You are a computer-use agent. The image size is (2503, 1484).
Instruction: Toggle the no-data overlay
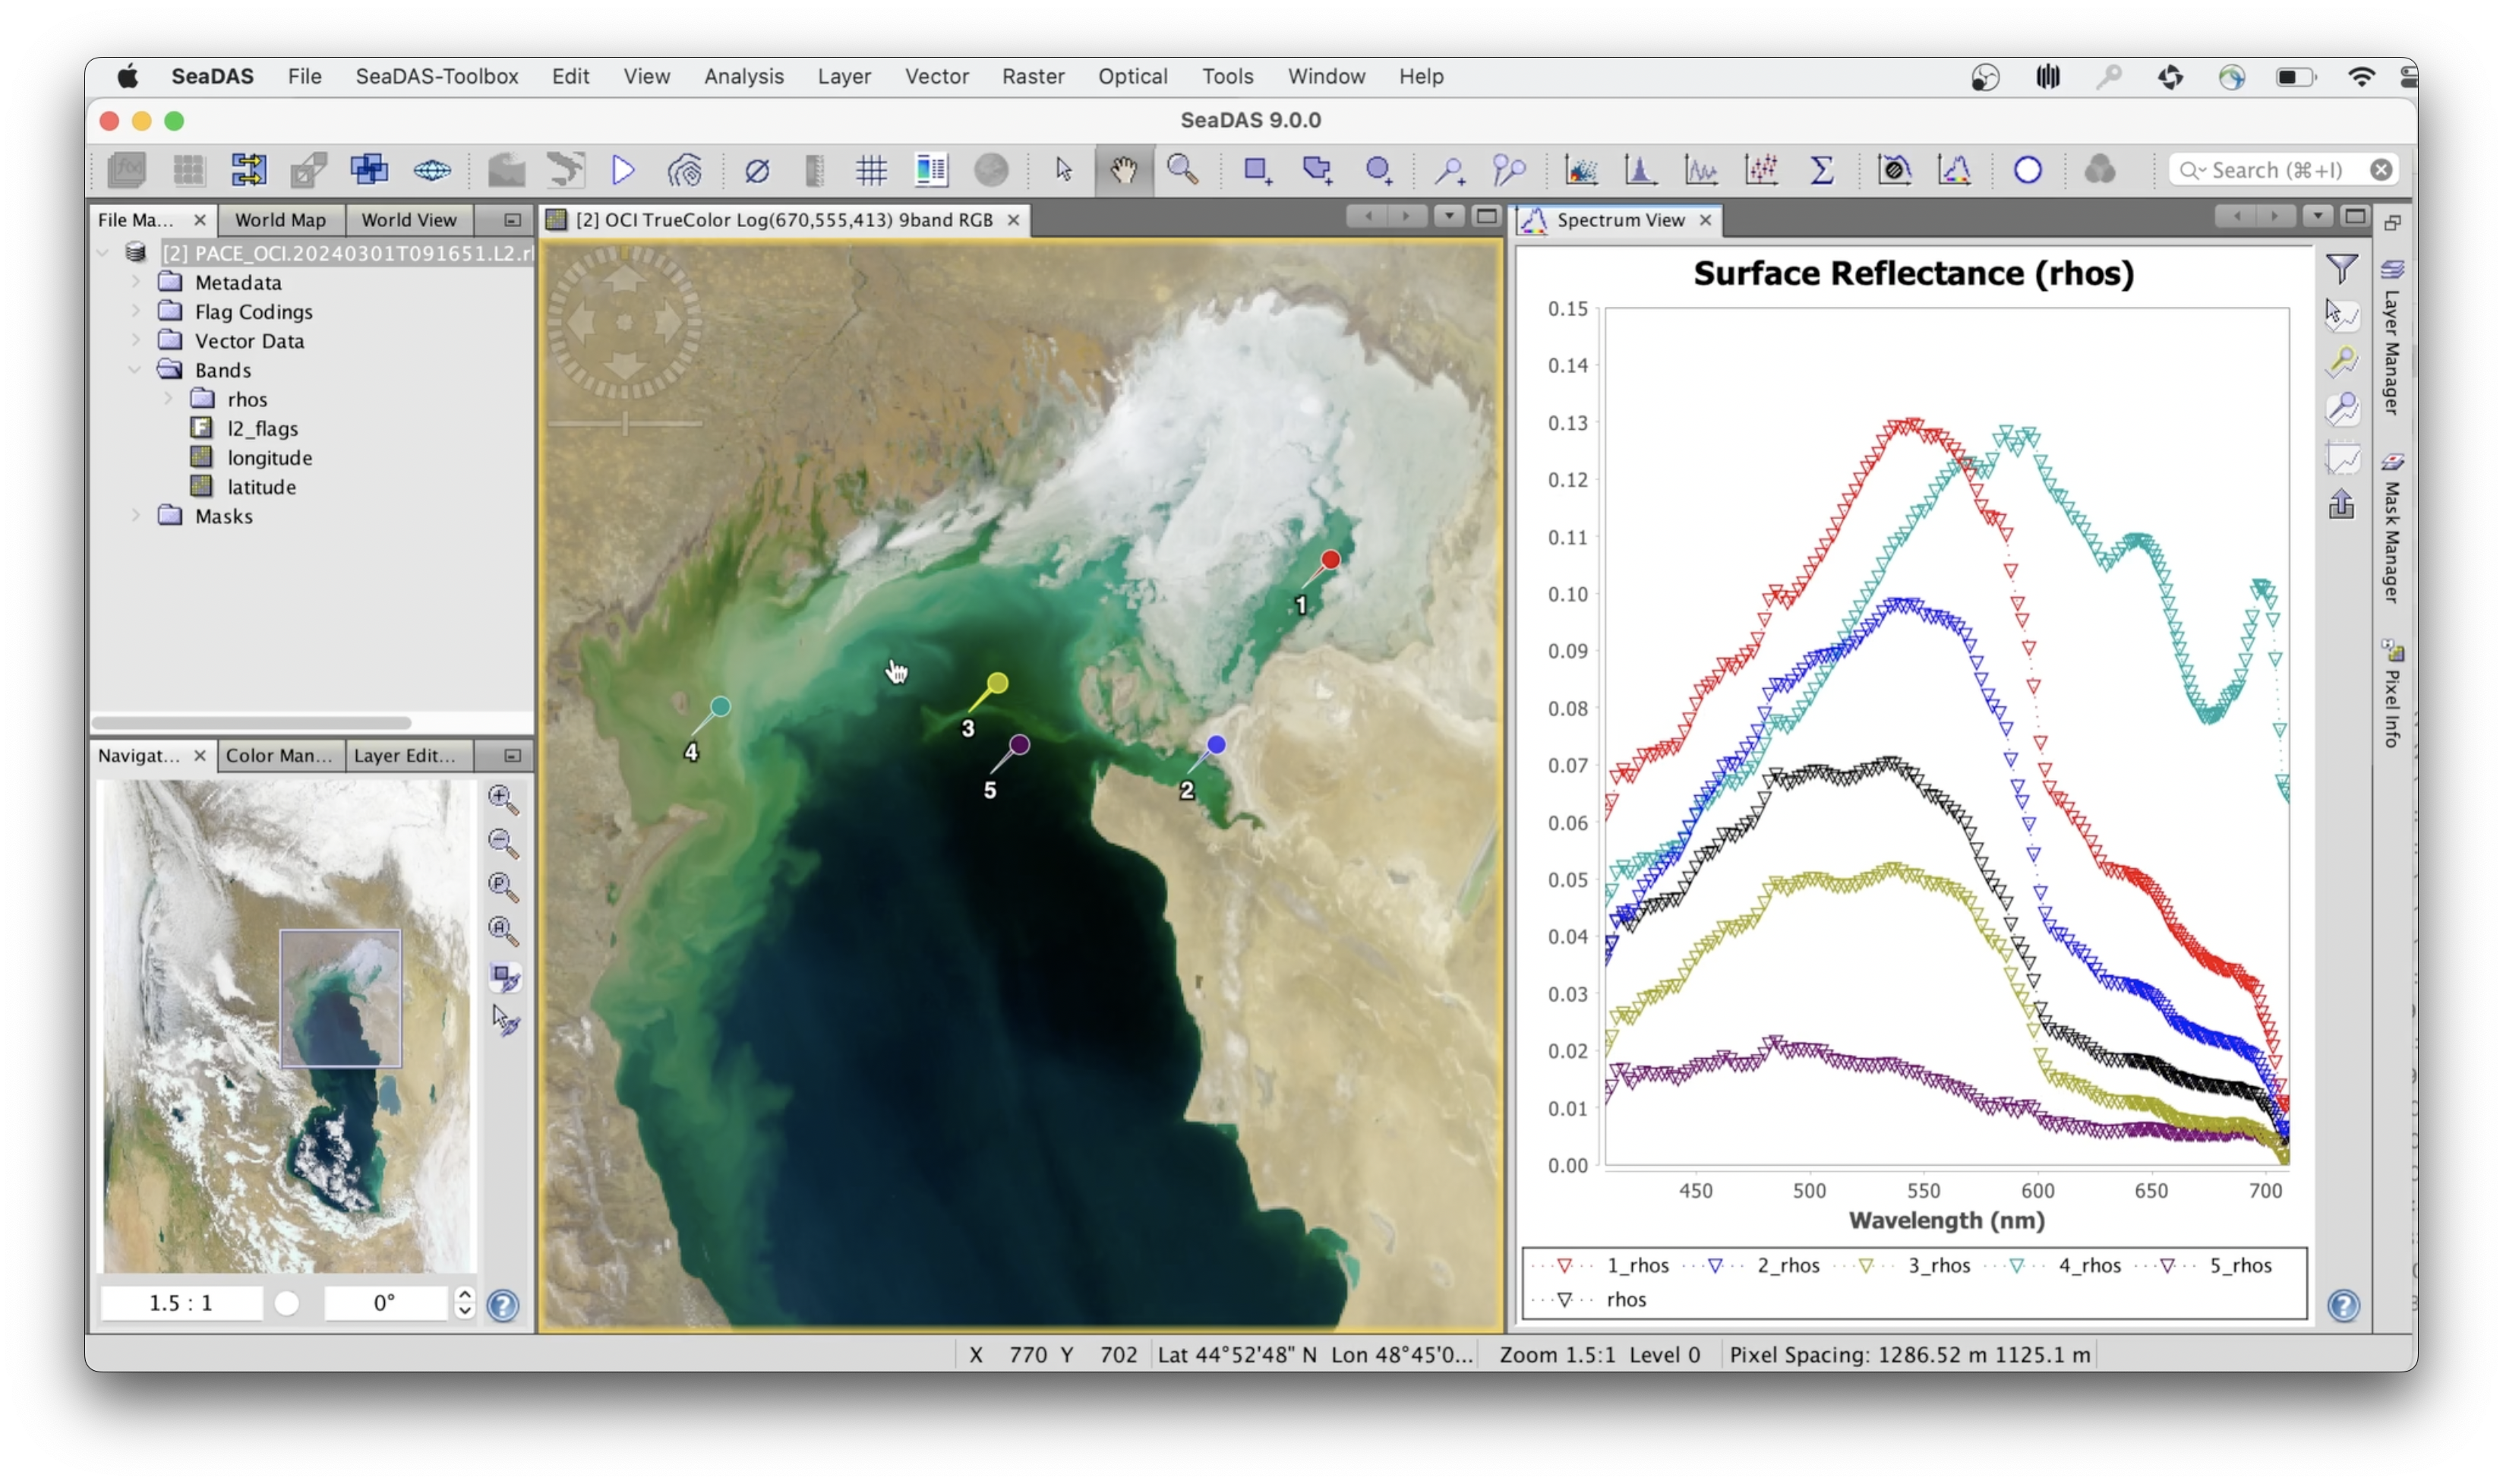point(756,170)
